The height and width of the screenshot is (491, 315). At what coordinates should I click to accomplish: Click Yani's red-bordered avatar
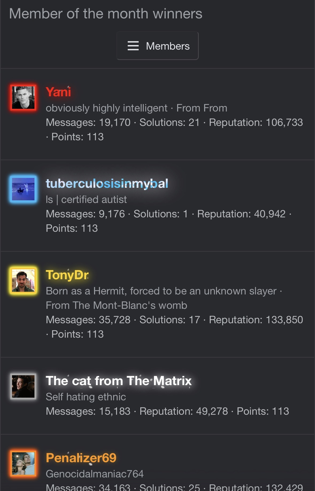(x=23, y=98)
